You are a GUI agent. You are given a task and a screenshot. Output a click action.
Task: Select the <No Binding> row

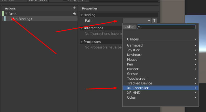(40, 19)
